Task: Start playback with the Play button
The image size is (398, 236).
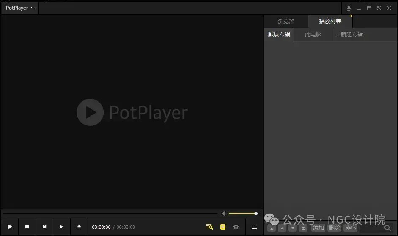Action: pos(10,227)
